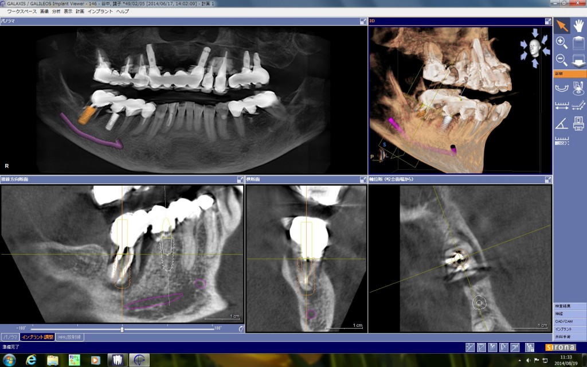The image size is (587, 367).
Task: Click the bar chart status icon
Action: pos(530,348)
